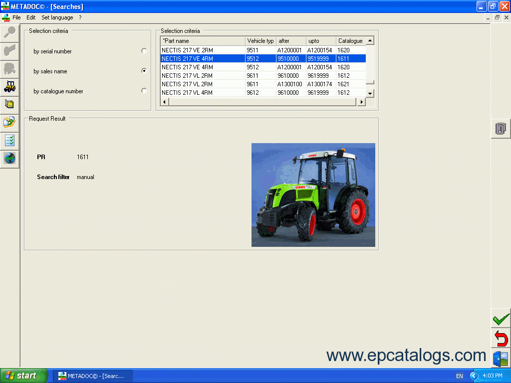Click the list's scroll up arrow
This screenshot has height=383, width=511.
[370, 41]
